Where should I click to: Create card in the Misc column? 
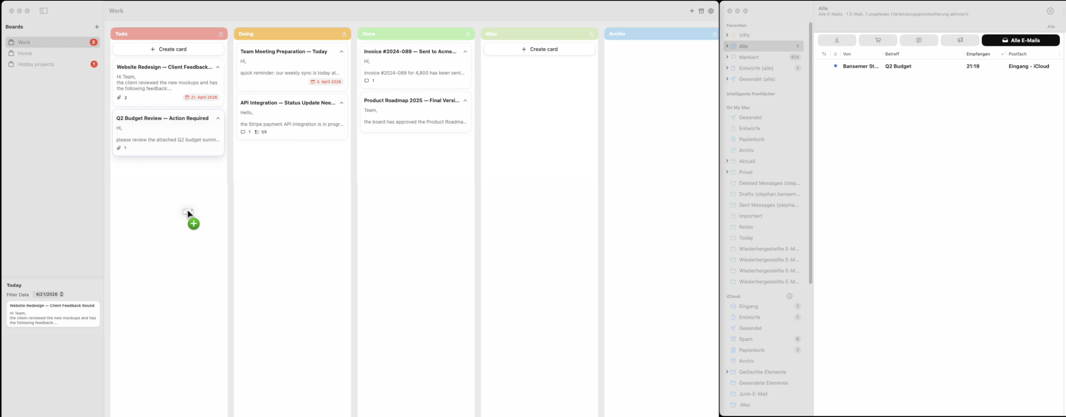[x=539, y=49]
